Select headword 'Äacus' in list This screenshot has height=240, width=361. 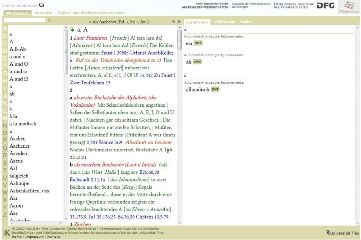click(16, 161)
